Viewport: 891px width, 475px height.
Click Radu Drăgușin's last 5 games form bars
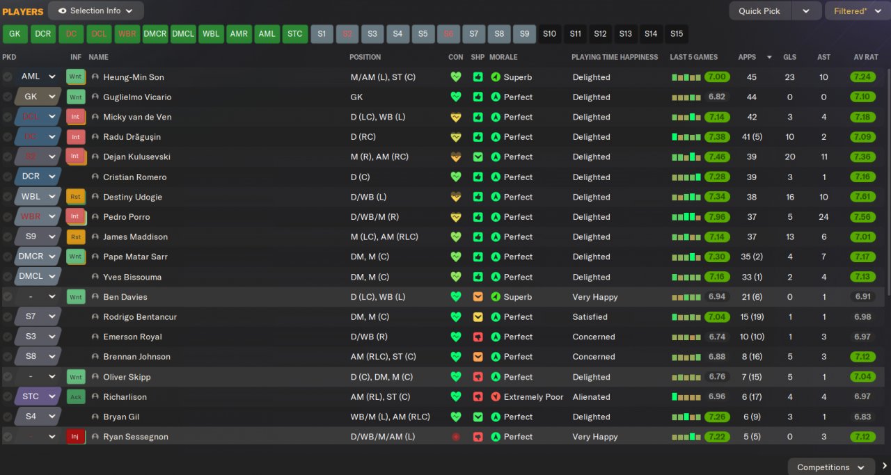tap(686, 137)
